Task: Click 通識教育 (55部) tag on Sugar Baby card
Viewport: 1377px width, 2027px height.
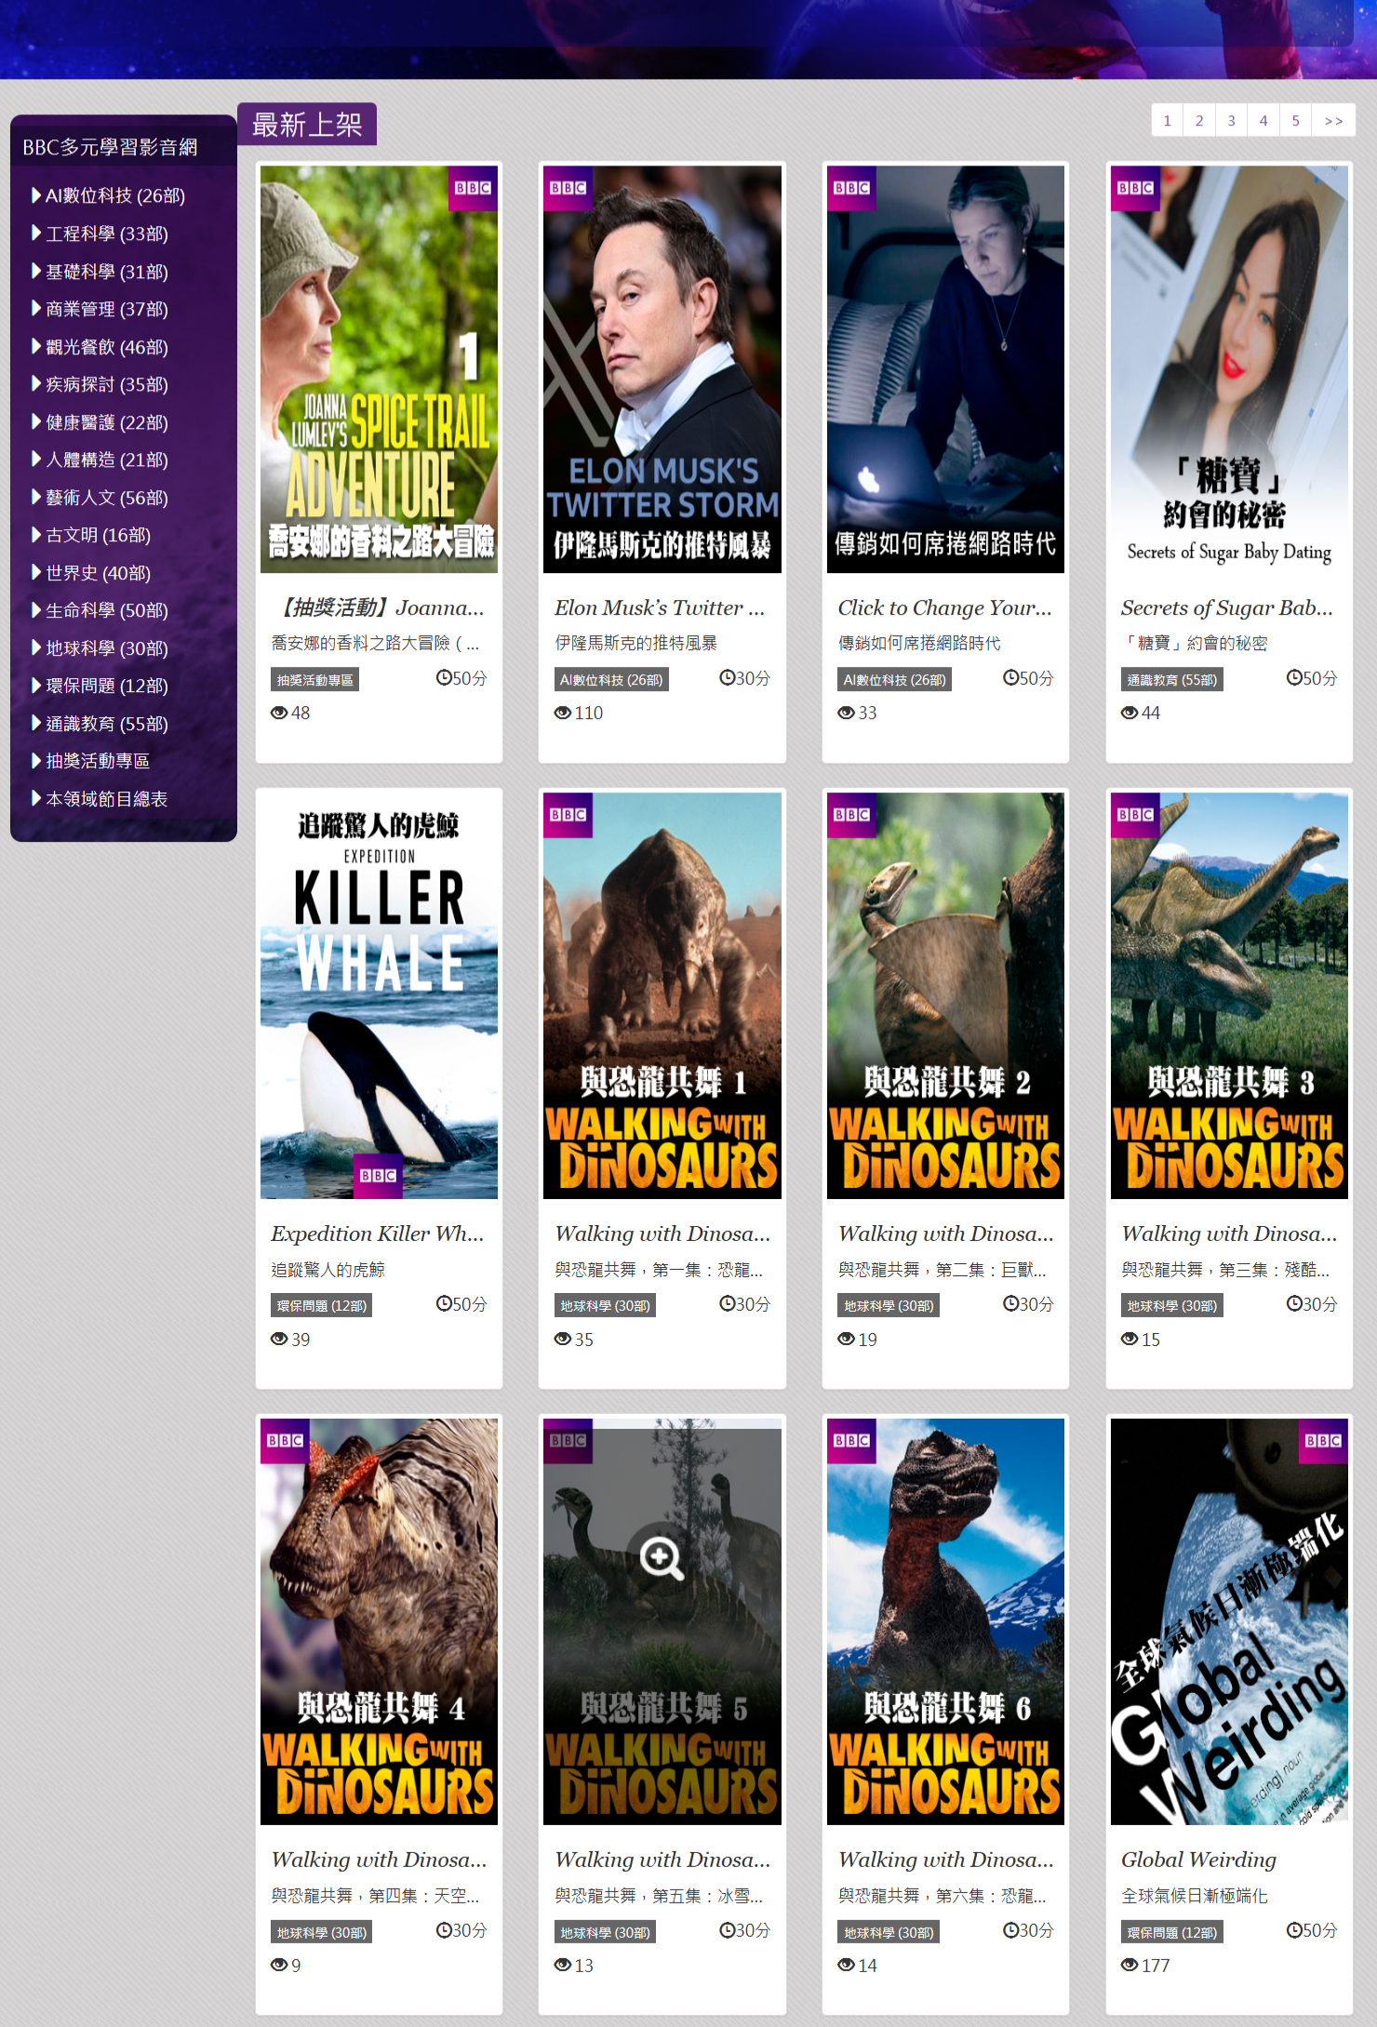Action: [x=1171, y=680]
